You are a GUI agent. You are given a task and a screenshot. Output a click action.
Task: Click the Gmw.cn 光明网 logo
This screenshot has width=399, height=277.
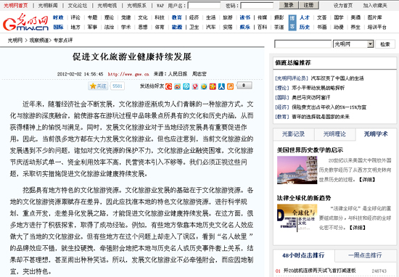(x=25, y=22)
